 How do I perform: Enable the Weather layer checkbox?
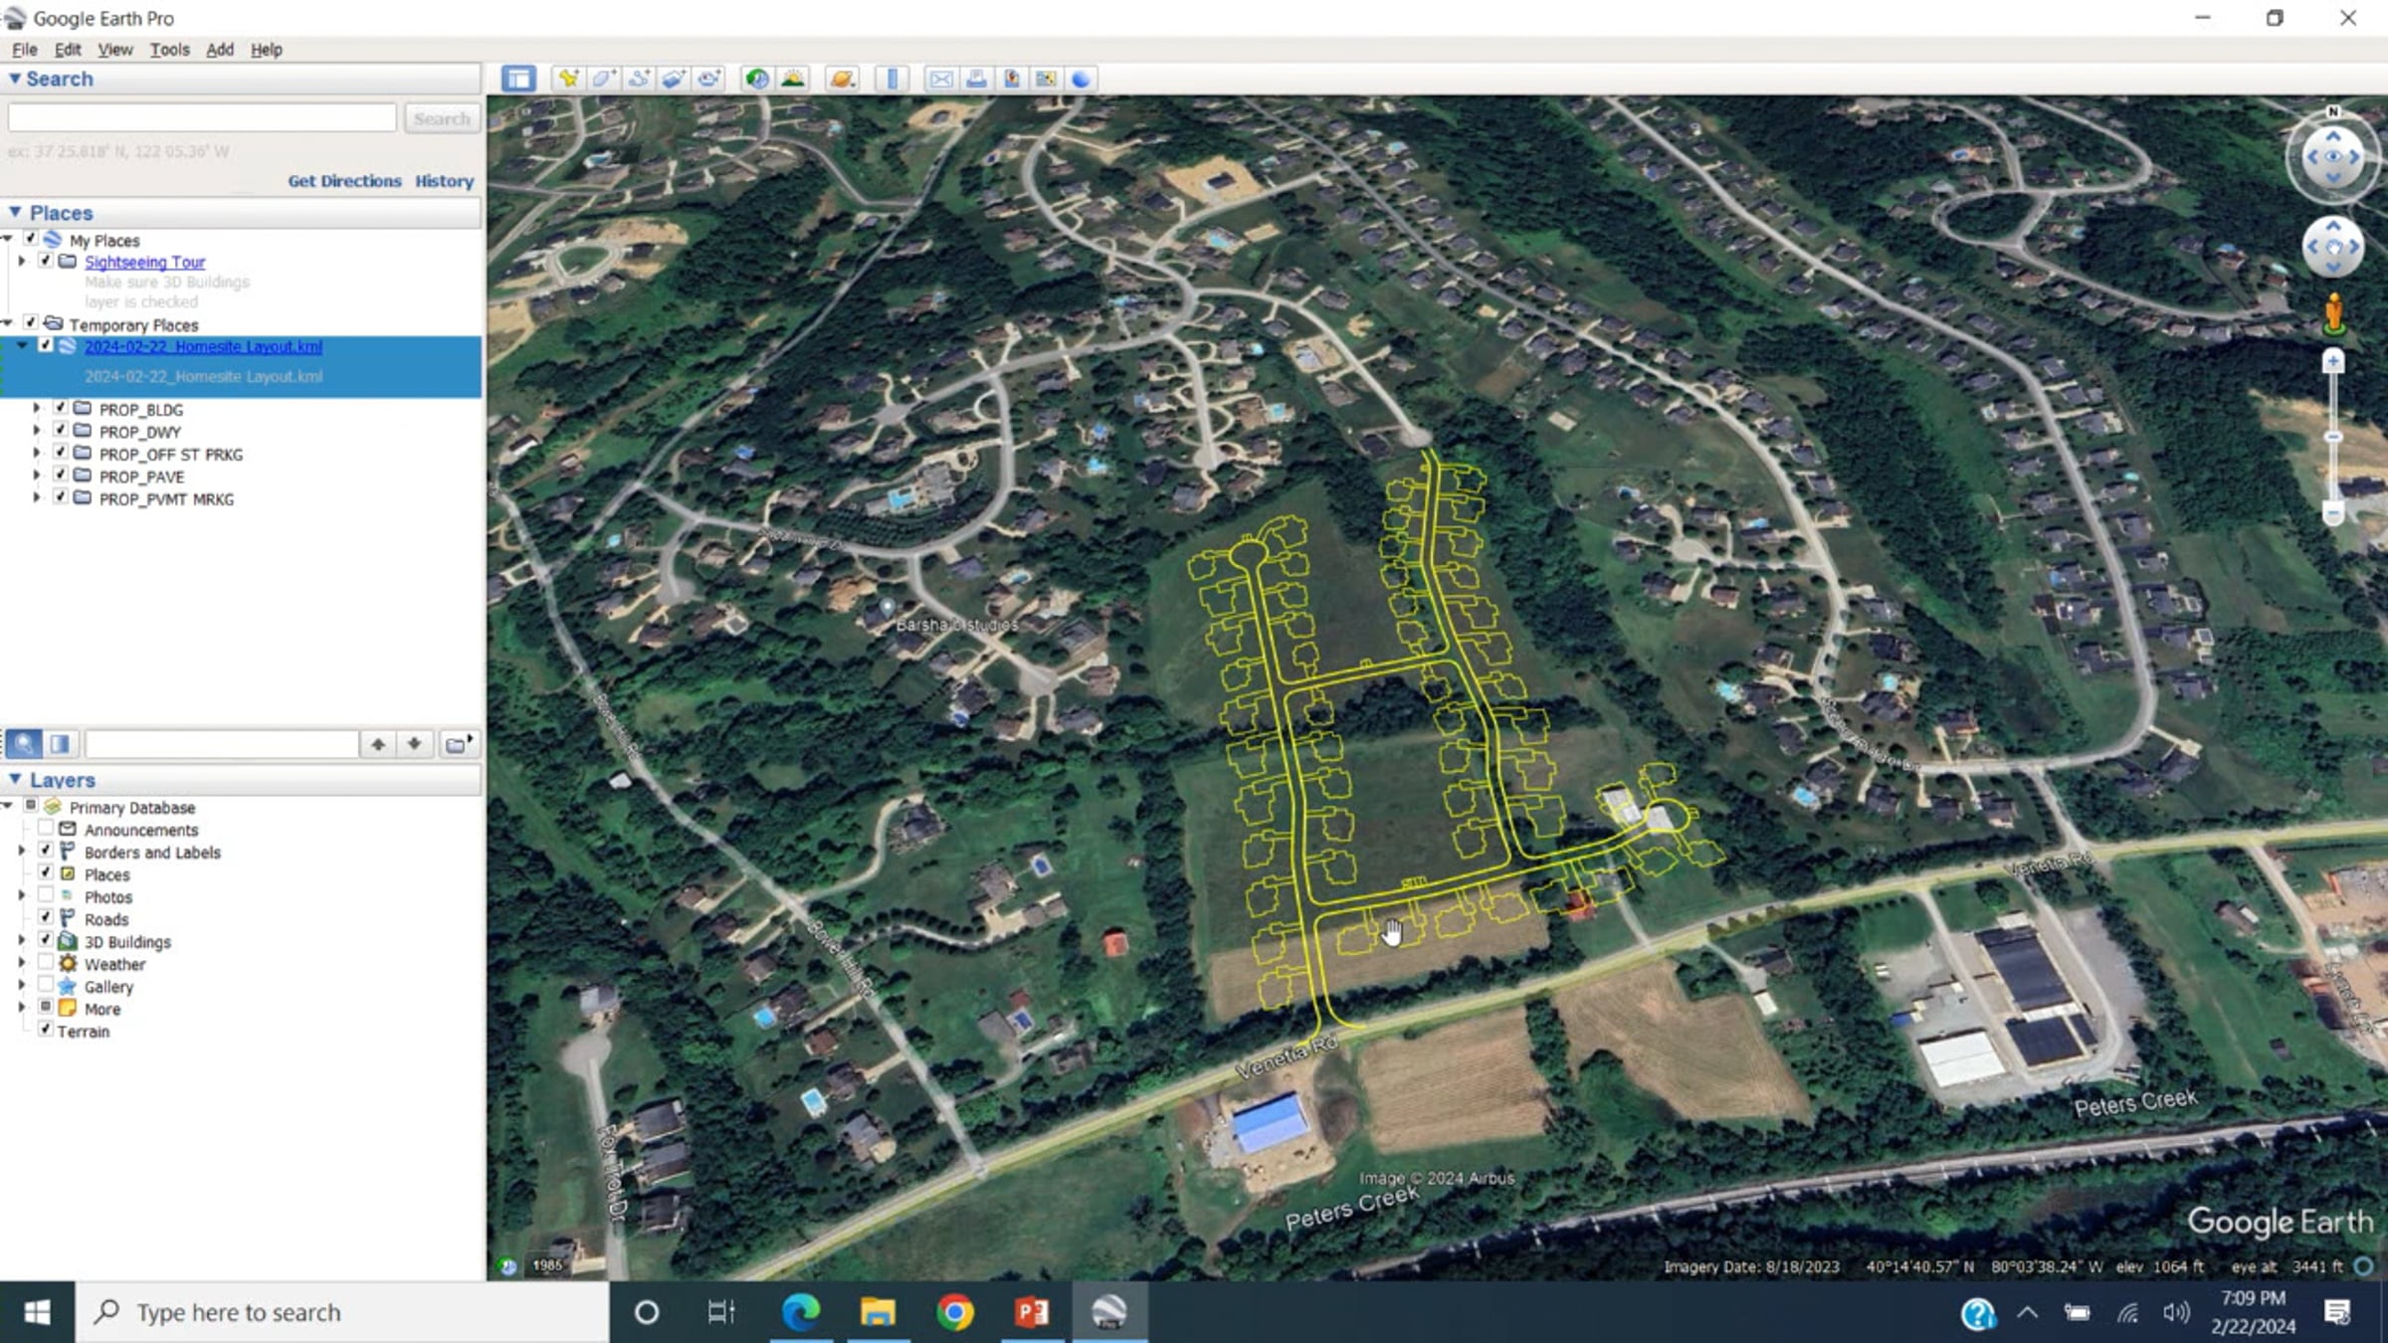click(x=46, y=963)
